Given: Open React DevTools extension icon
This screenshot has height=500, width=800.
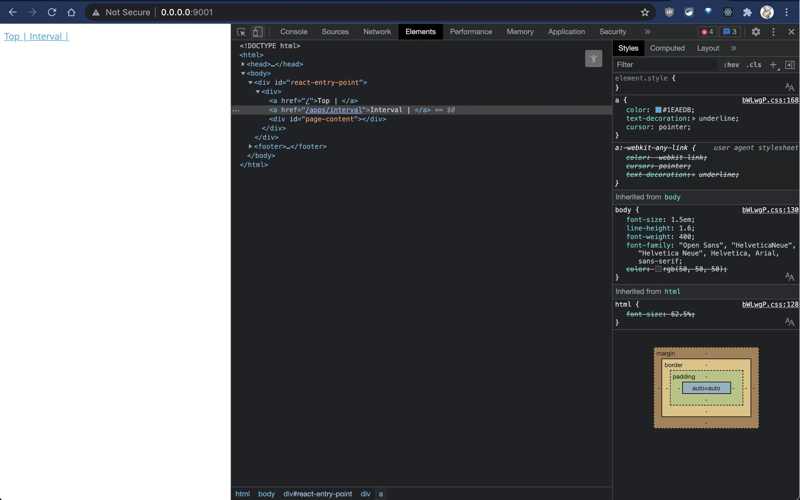Looking at the screenshot, I should click(x=728, y=12).
